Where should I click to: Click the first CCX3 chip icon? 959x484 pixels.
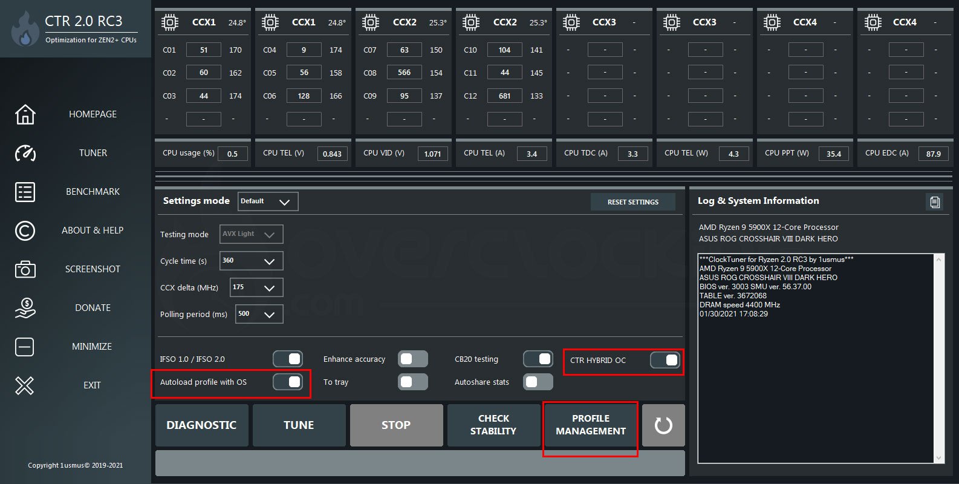pos(571,23)
